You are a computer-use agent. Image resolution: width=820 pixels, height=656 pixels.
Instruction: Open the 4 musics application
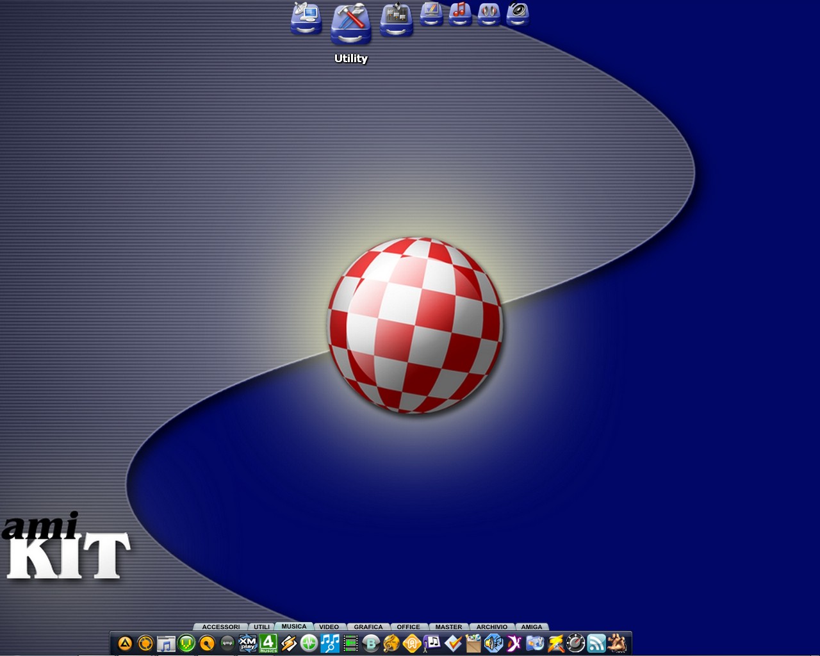tap(268, 643)
